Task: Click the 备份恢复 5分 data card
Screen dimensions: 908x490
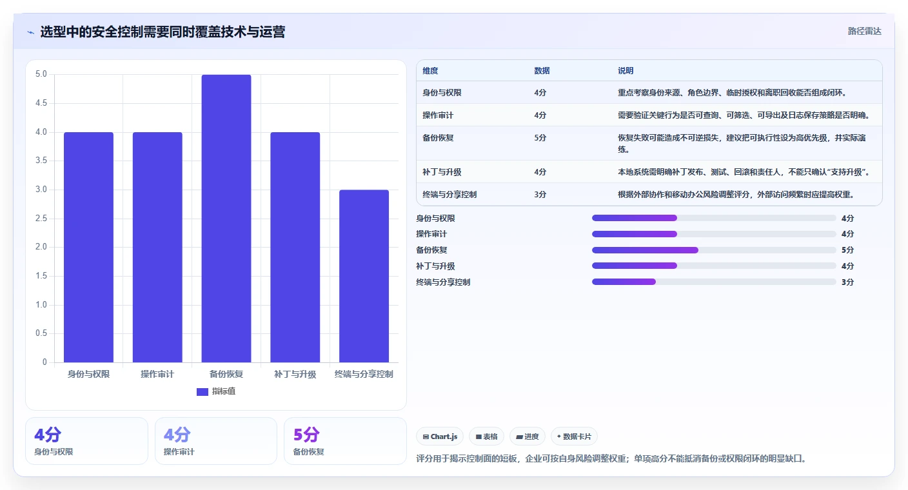Action: coord(345,441)
